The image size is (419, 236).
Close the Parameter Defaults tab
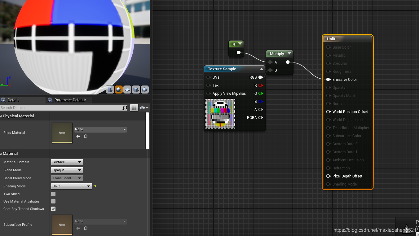point(89,100)
